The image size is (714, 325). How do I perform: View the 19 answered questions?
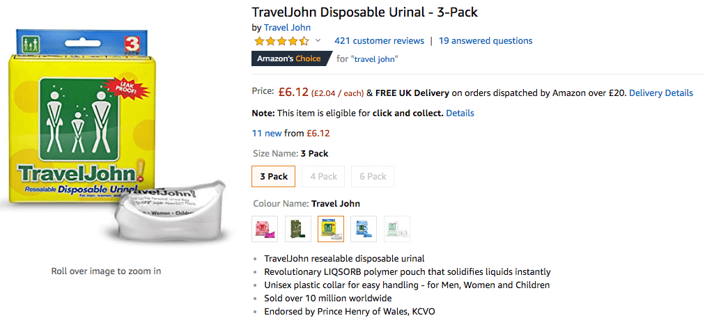(486, 41)
